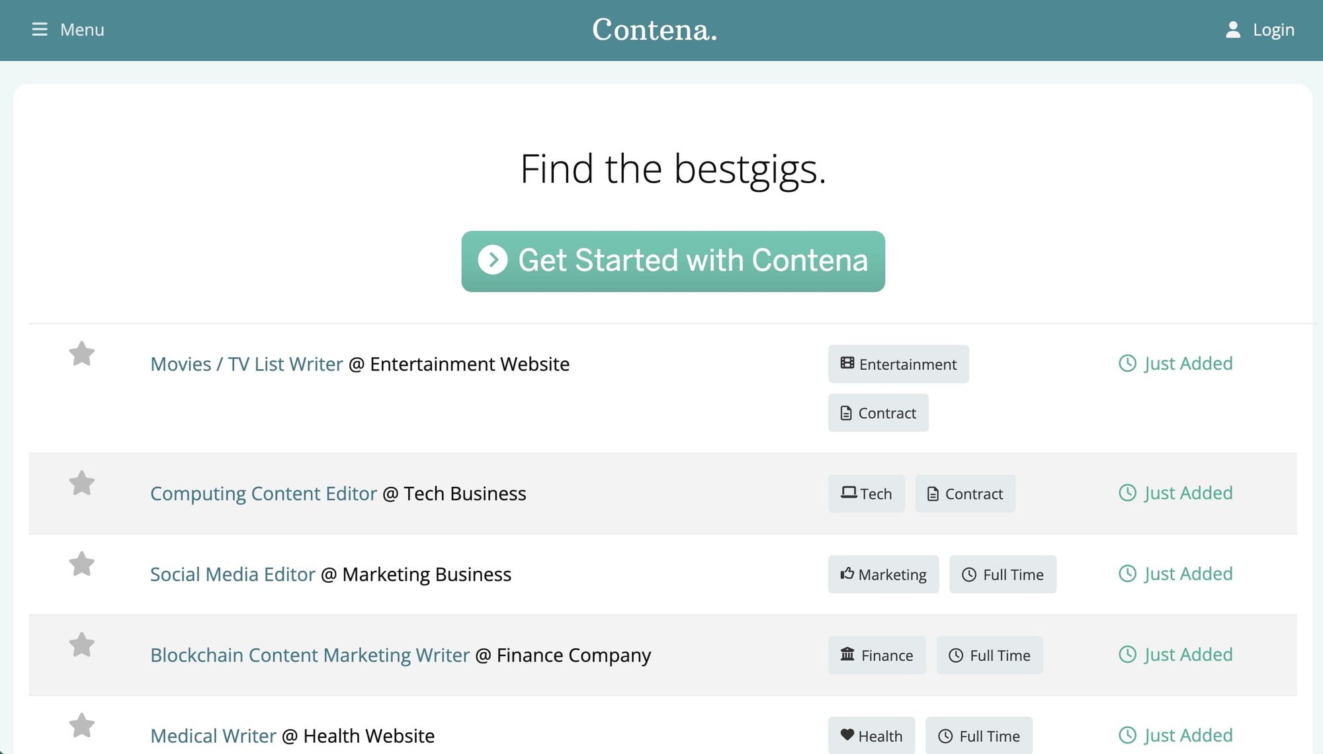Click the Login person icon
This screenshot has width=1323, height=754.
click(x=1233, y=30)
